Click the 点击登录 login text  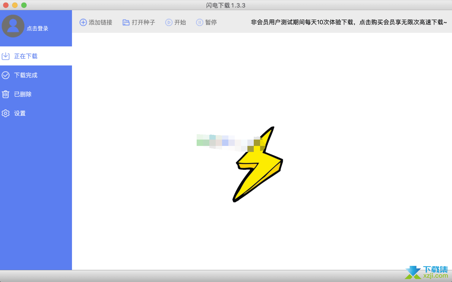37,29
